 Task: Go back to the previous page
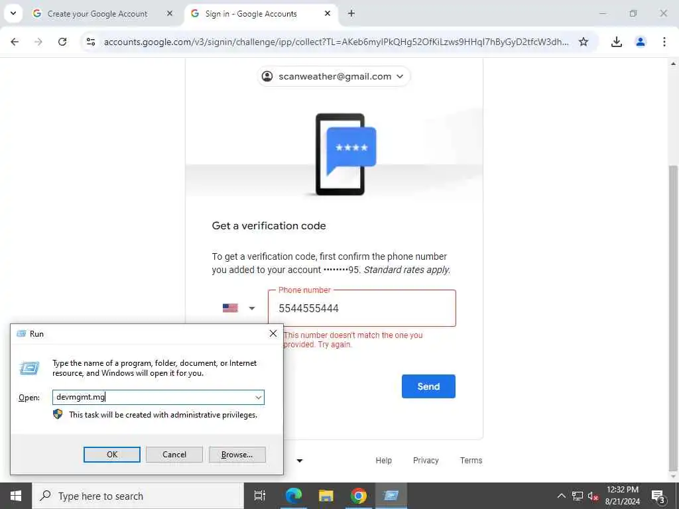coord(15,42)
